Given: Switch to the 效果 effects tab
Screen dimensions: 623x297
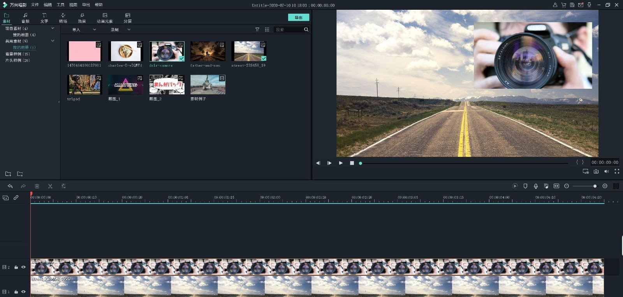Looking at the screenshot, I should coord(82,18).
